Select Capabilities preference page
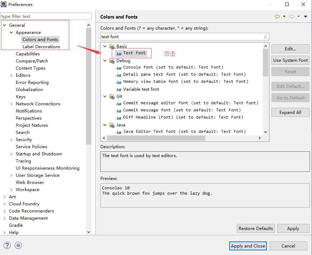Image resolution: width=312 pixels, height=255 pixels. pyautogui.click(x=28, y=54)
